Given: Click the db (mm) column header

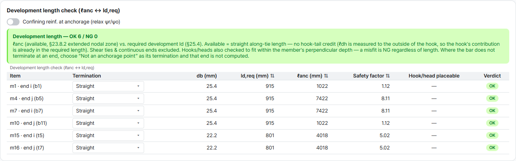Looking at the screenshot, I should [207, 76].
